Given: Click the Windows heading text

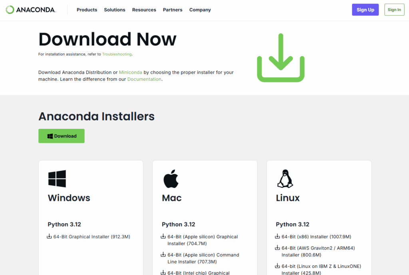Looking at the screenshot, I should [69, 198].
